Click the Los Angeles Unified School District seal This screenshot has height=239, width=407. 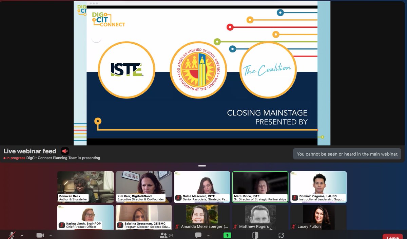[x=198, y=70]
